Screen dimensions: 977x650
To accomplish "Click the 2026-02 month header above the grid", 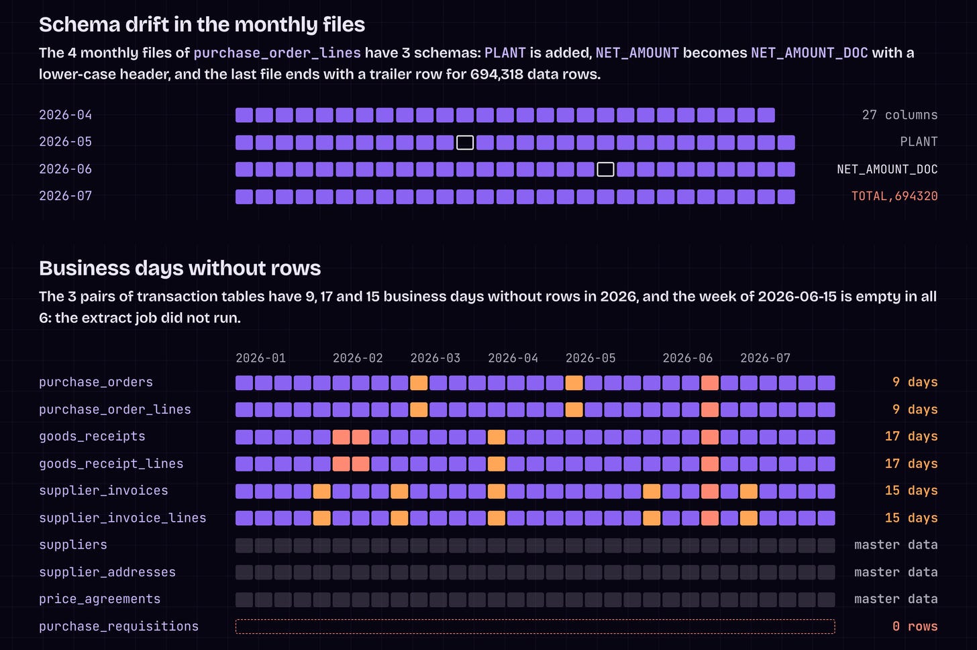I will pos(358,358).
